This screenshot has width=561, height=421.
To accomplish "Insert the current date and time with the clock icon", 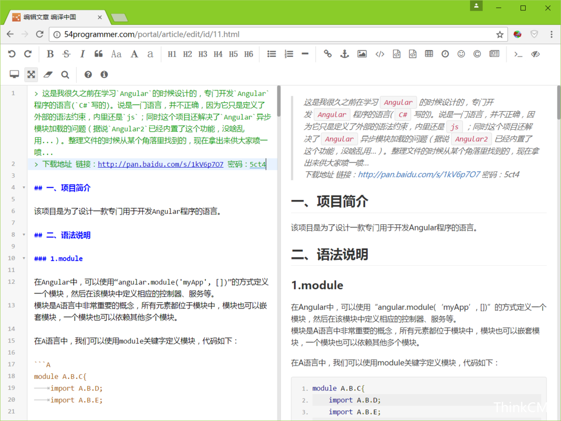I will pos(445,54).
